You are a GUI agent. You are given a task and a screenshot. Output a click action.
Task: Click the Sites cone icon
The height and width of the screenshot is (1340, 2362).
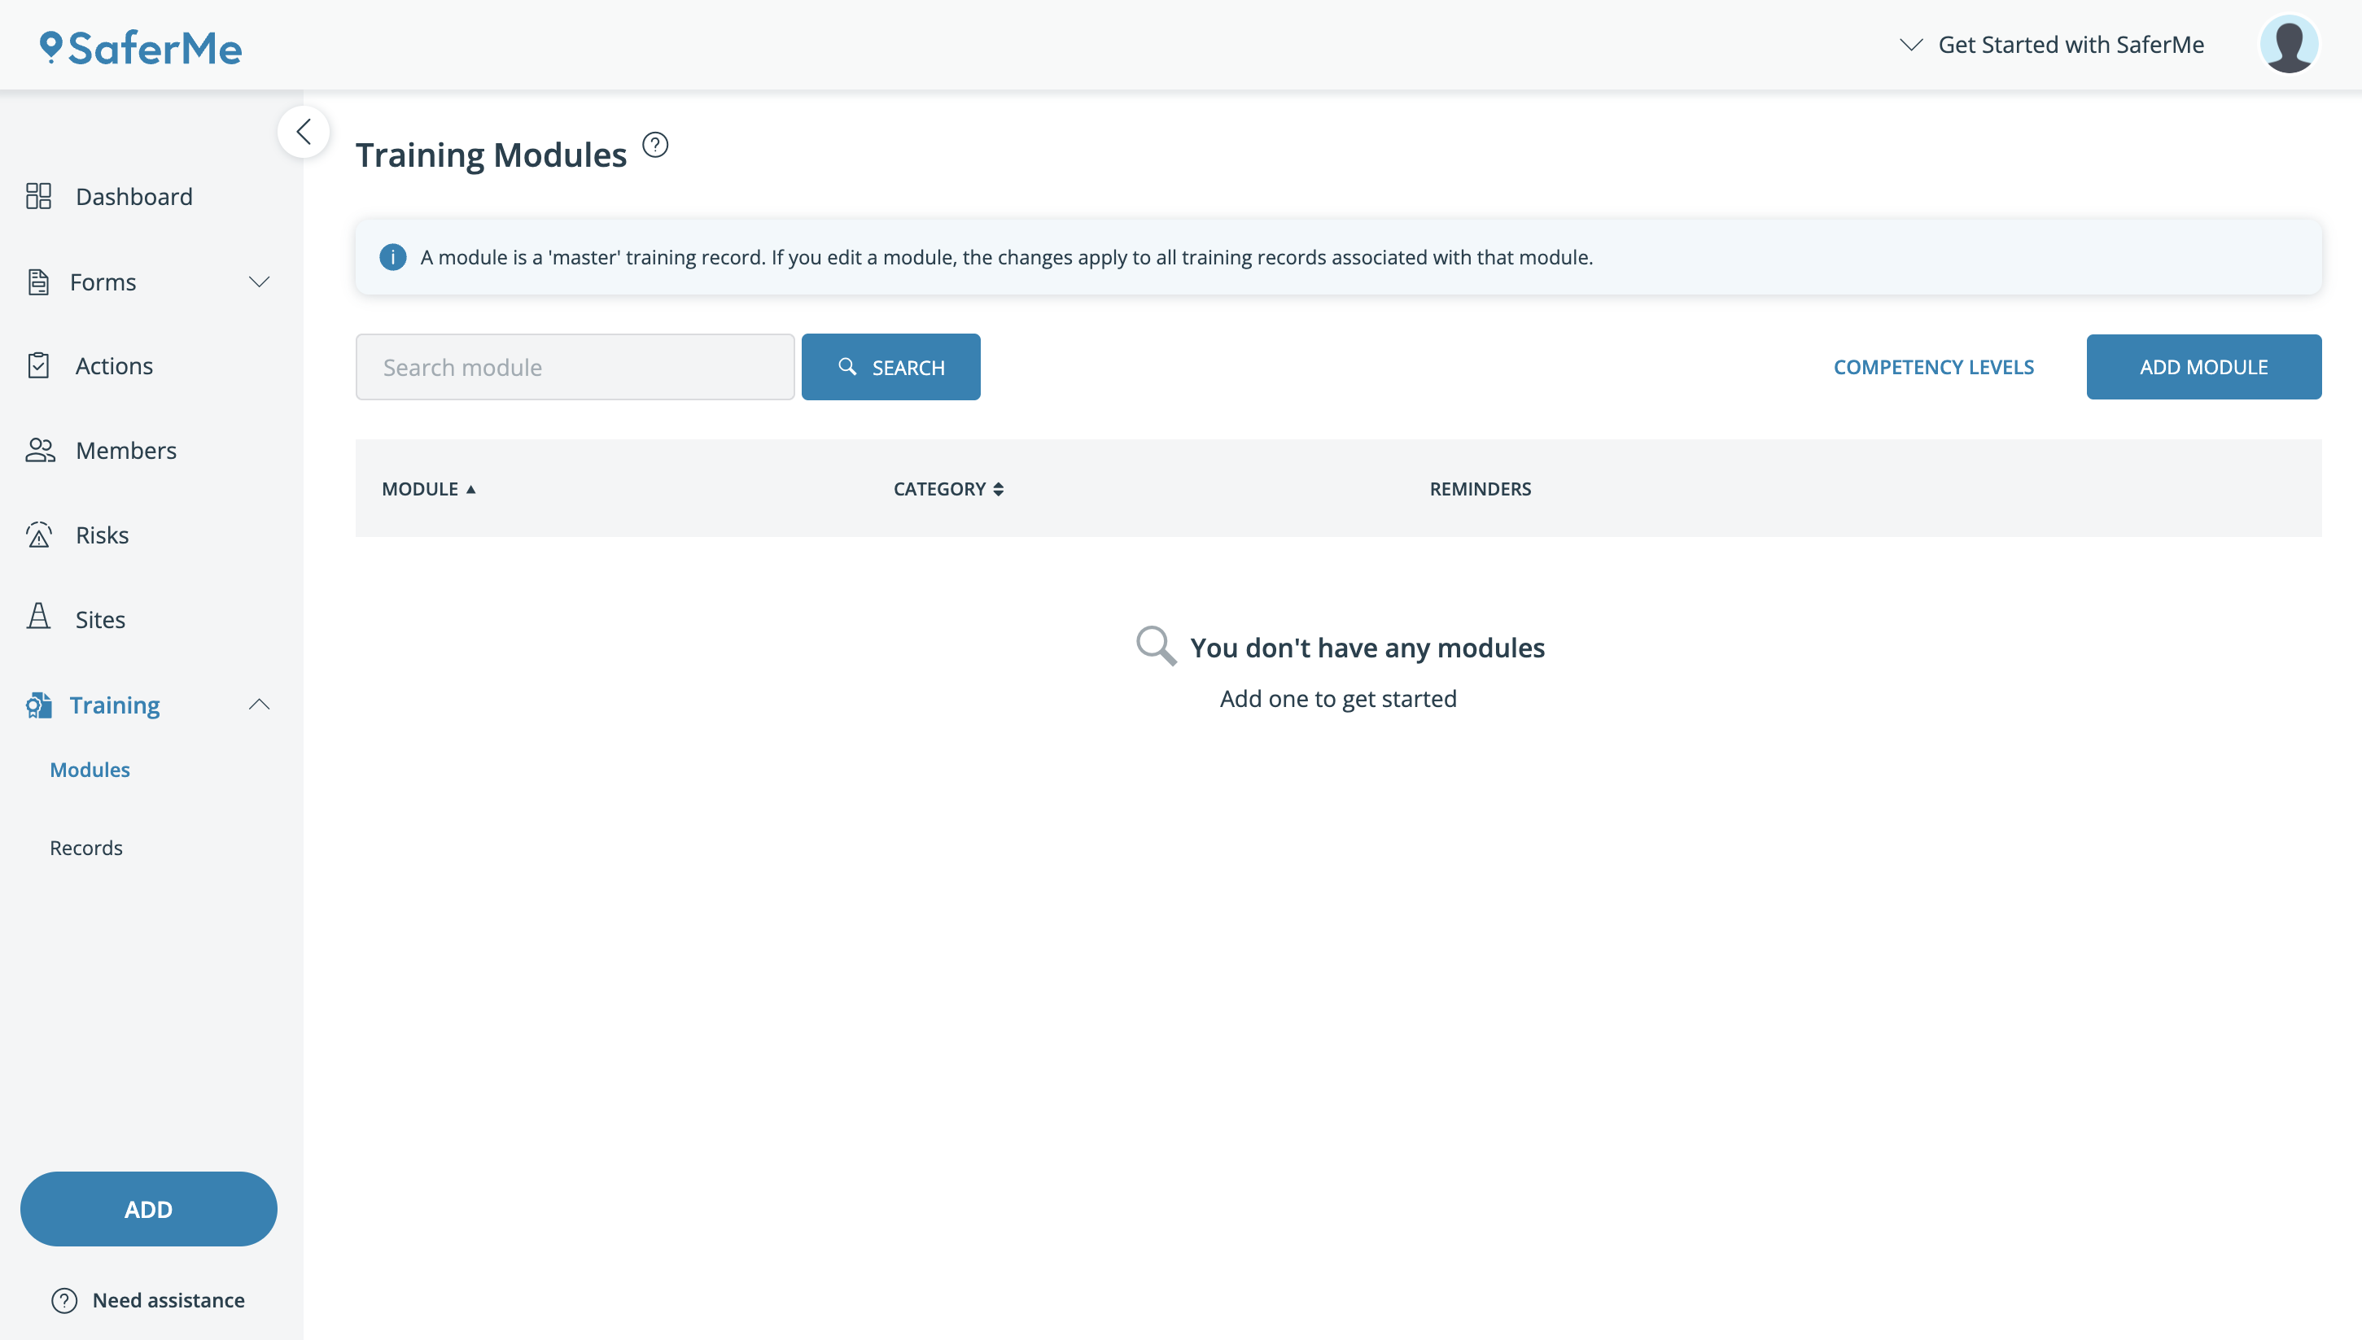pyautogui.click(x=38, y=618)
